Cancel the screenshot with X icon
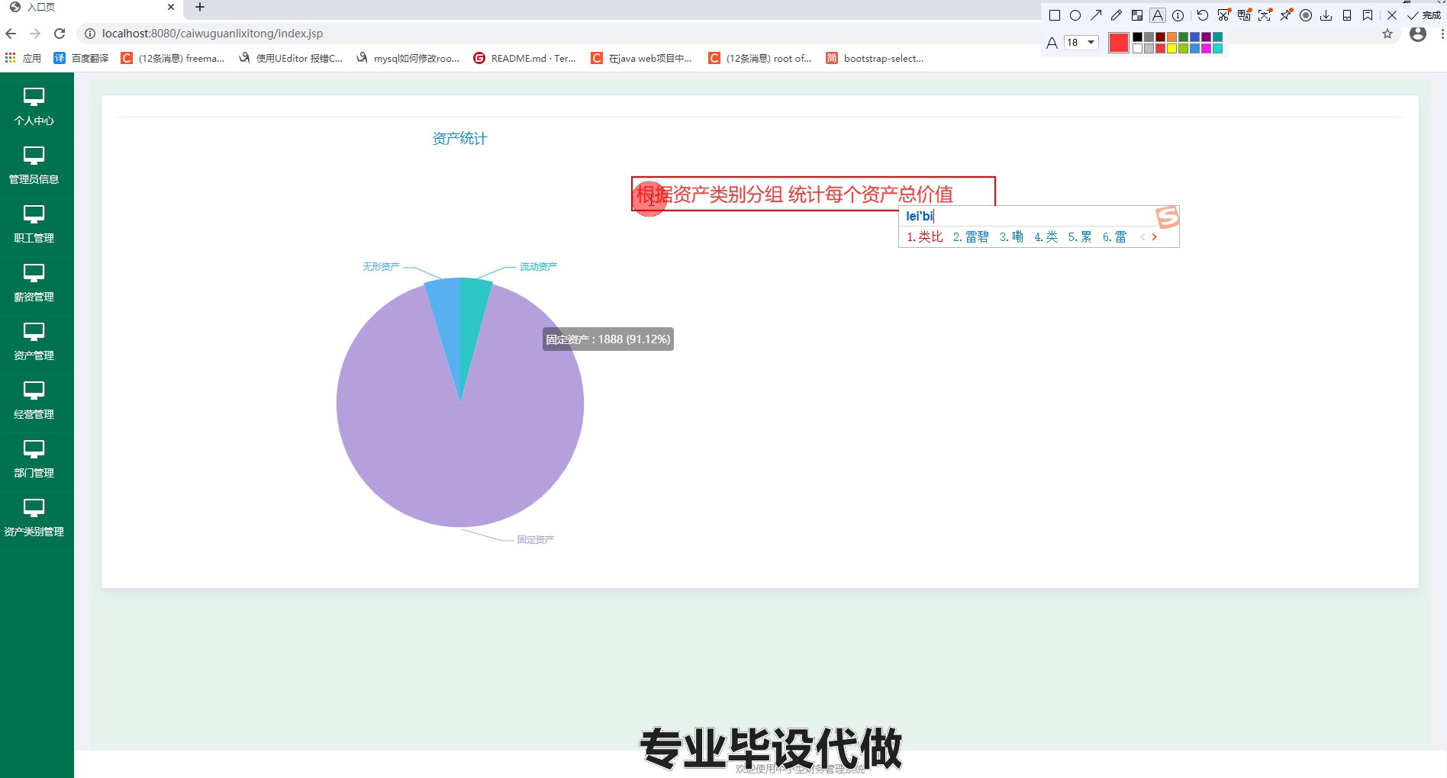This screenshot has width=1447, height=778. coord(1392,15)
